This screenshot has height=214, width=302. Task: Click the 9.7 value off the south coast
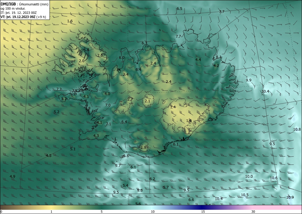[x=118, y=165]
